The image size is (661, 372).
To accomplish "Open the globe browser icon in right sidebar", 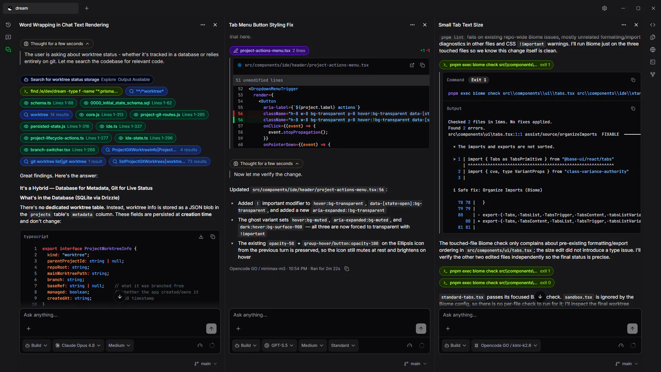I will click(x=653, y=50).
